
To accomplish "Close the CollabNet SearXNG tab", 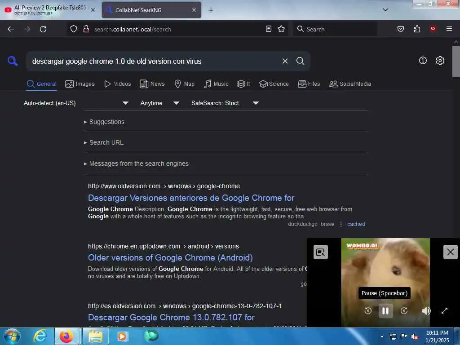I will pos(194,10).
